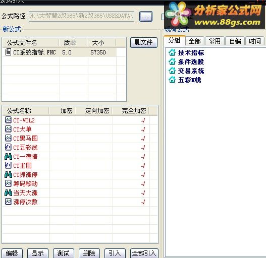Select the CT-VOL2 formula name
This screenshot has width=266, height=258.
coord(24,120)
